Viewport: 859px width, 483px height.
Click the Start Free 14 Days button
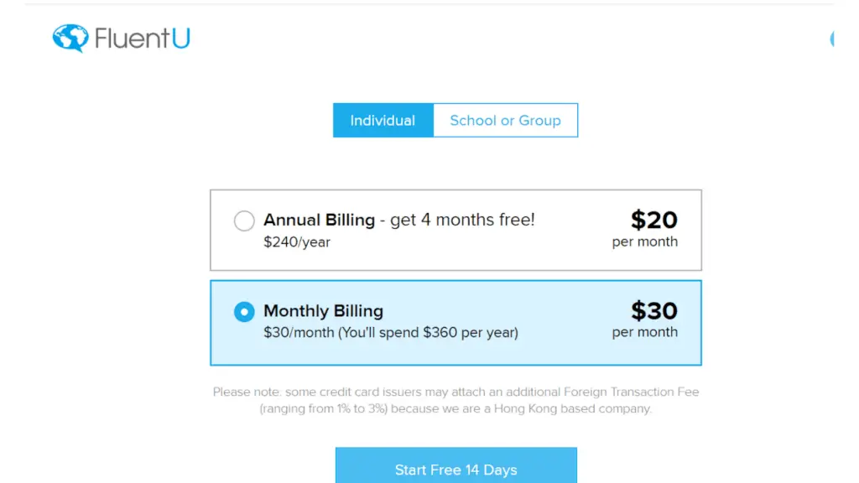[456, 466]
